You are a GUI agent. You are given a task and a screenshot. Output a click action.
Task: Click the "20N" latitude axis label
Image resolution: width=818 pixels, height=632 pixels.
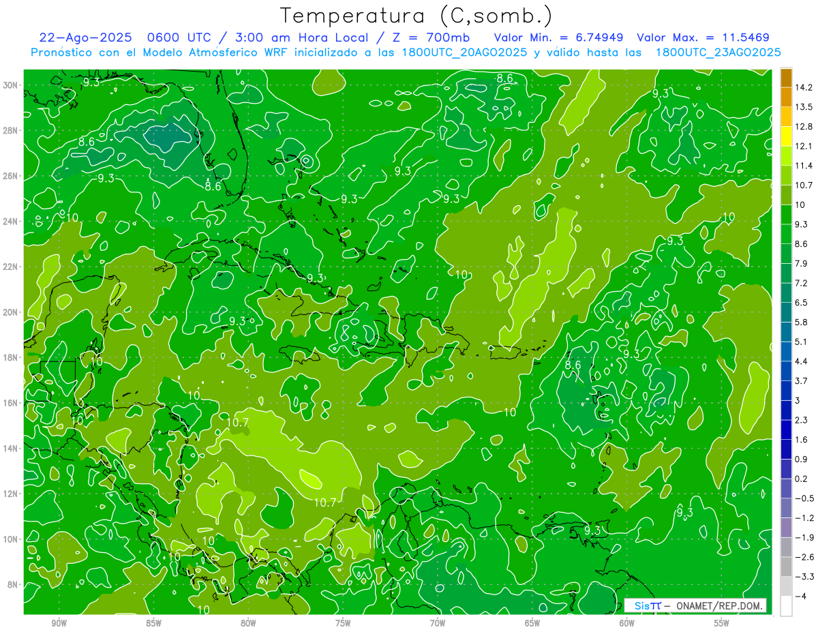[x=12, y=312]
